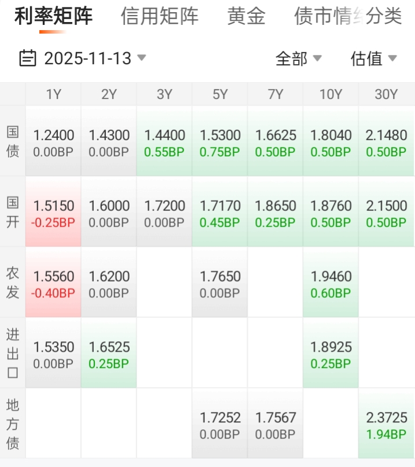The width and height of the screenshot is (415, 467).
Task: Click the calendar icon beside the date
Action: [x=27, y=58]
